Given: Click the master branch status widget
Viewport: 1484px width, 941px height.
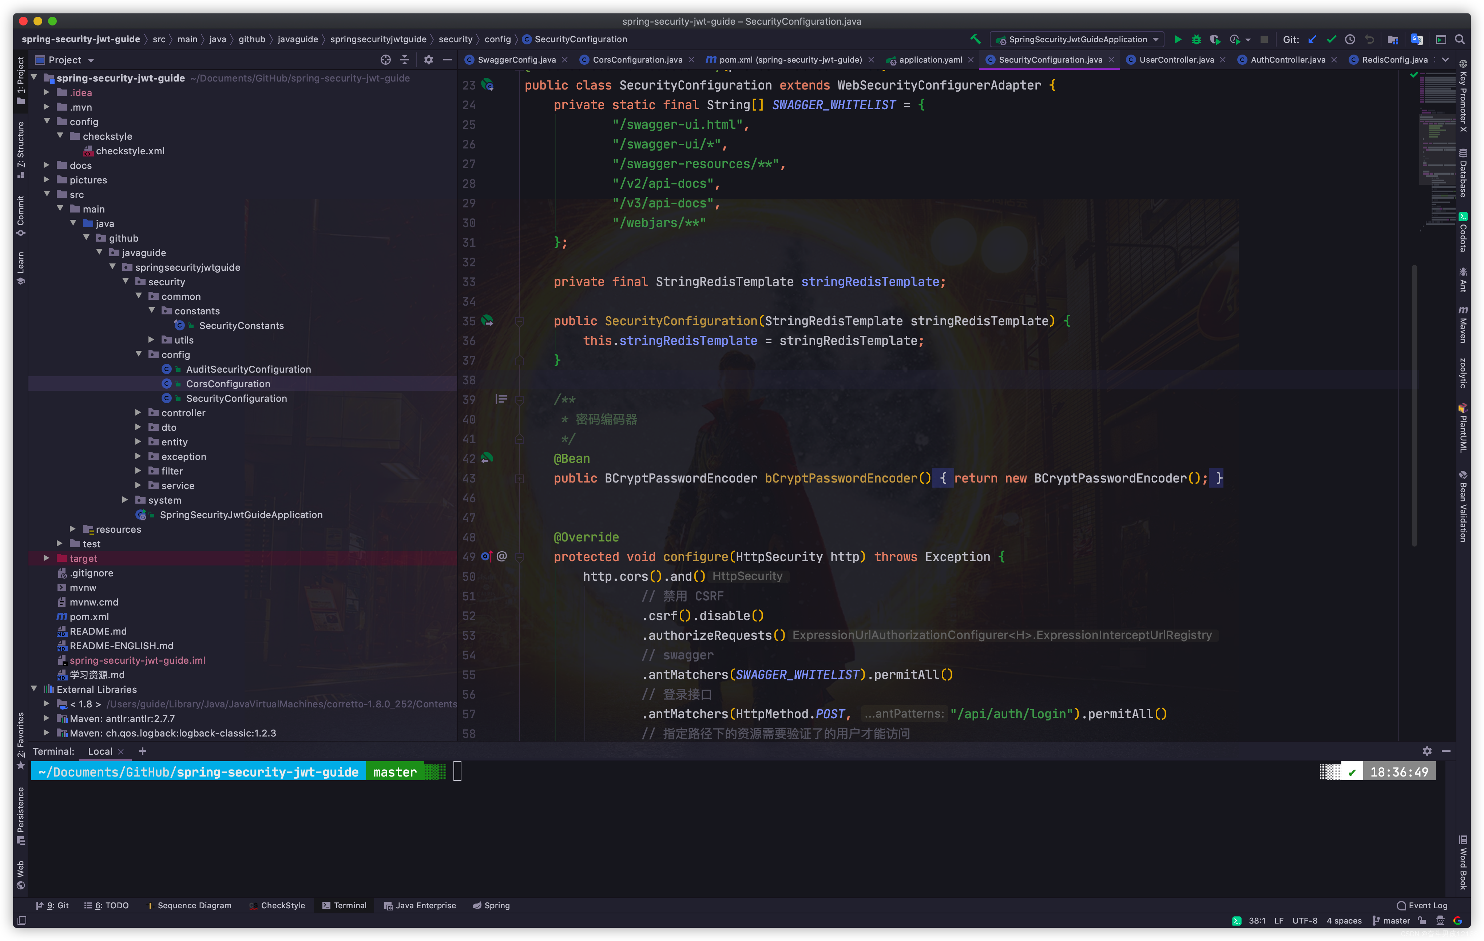Looking at the screenshot, I should coord(1391,921).
